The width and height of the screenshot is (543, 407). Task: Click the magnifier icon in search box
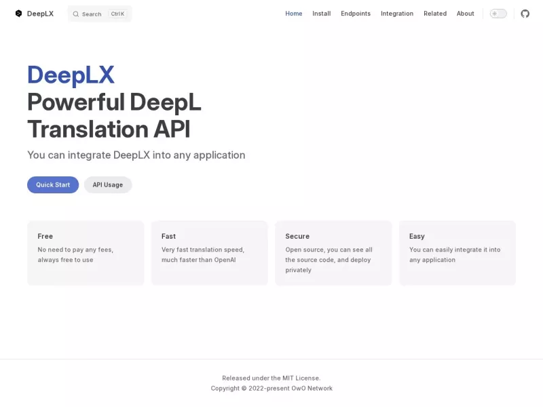tap(75, 14)
